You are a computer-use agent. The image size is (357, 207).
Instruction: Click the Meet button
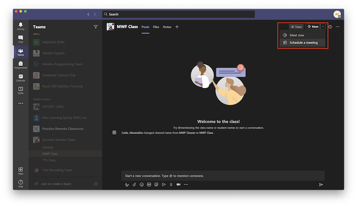pyautogui.click(x=313, y=27)
